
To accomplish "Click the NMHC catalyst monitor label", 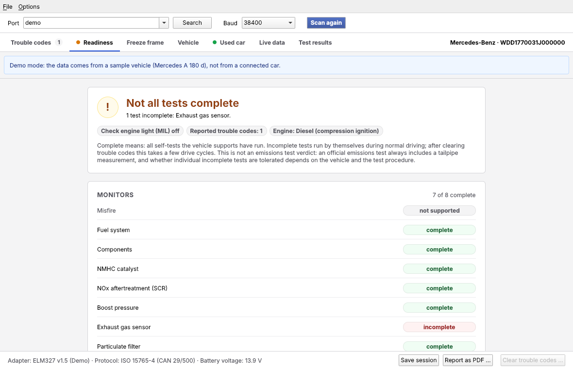I will click(x=118, y=268).
